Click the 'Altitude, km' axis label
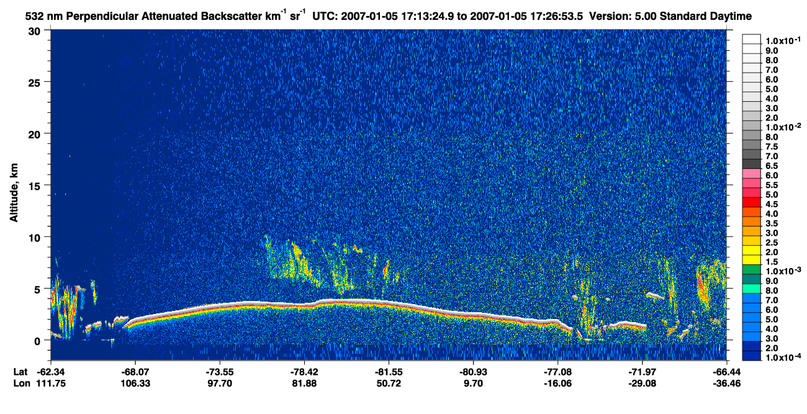The height and width of the screenshot is (414, 807). click(14, 194)
